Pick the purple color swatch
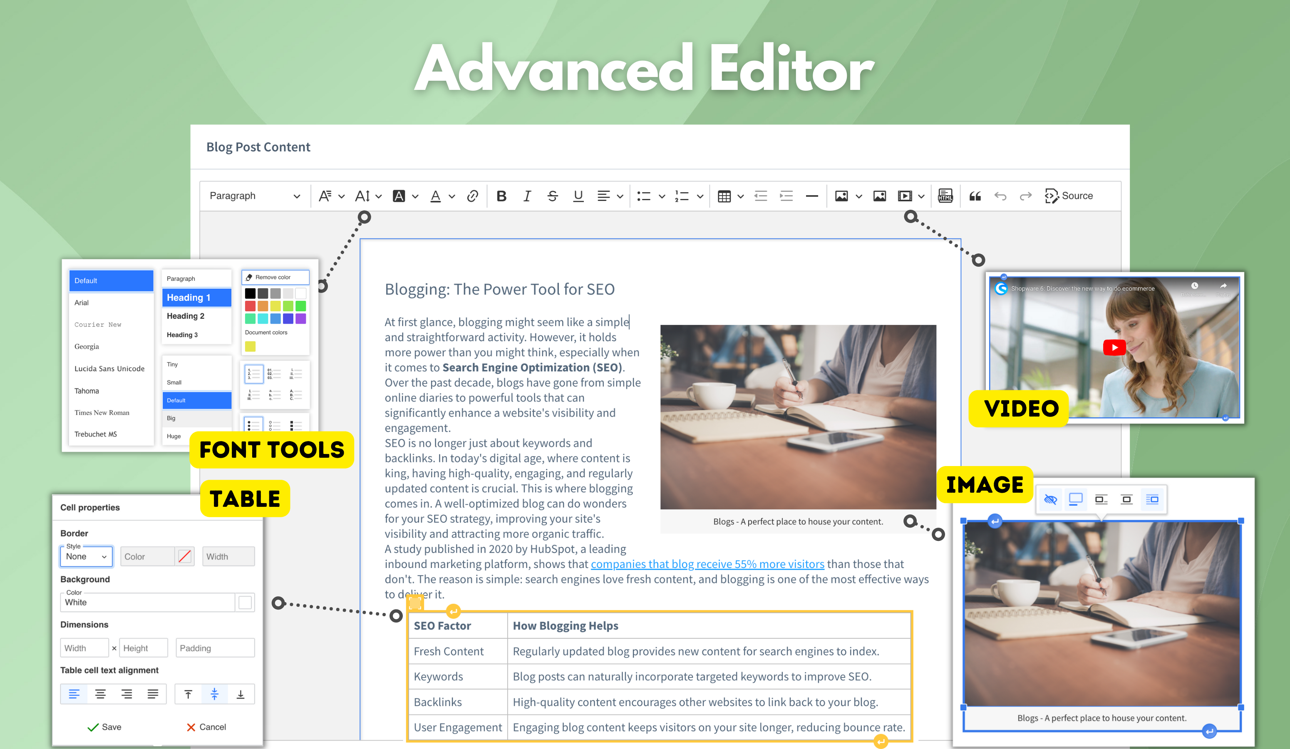1290x749 pixels. [300, 318]
